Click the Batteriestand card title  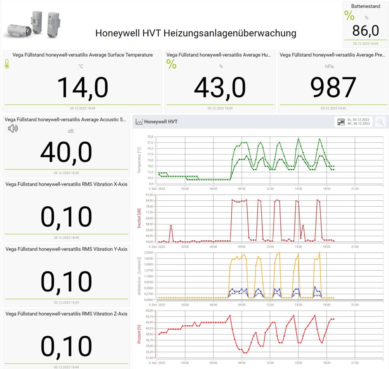point(365,6)
